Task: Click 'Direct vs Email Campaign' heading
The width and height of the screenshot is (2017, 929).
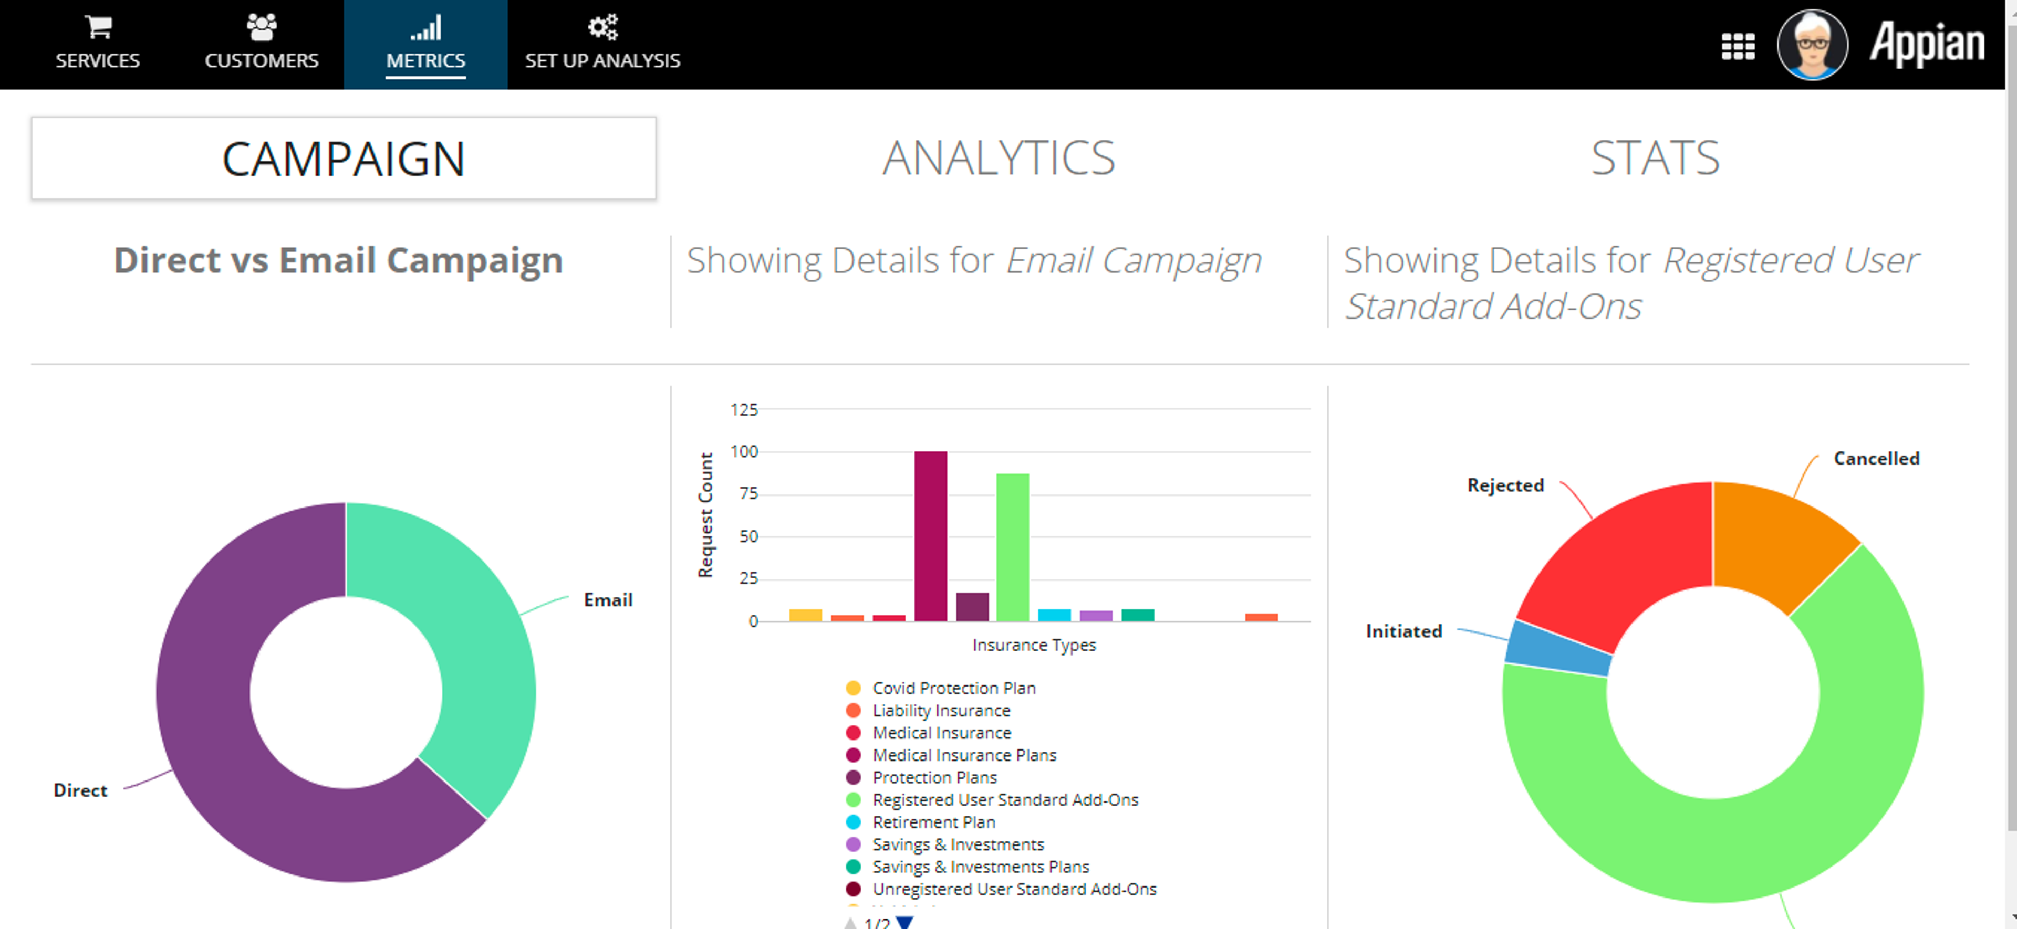Action: pos(338,260)
